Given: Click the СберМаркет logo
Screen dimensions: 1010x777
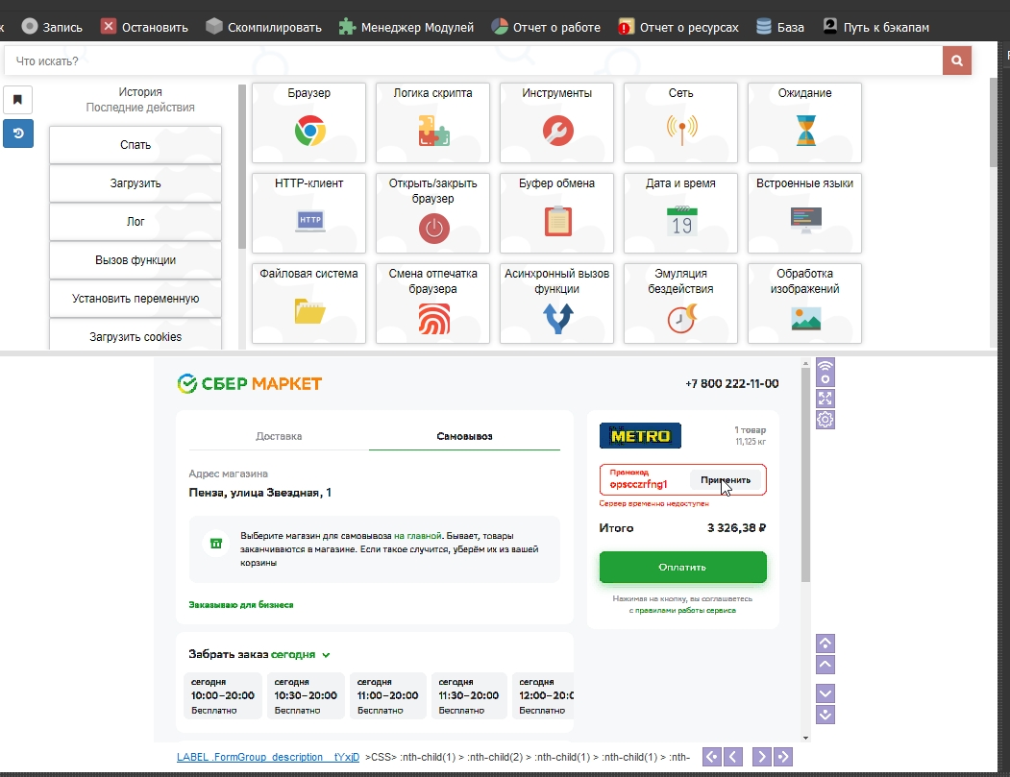Looking at the screenshot, I should coord(249,383).
